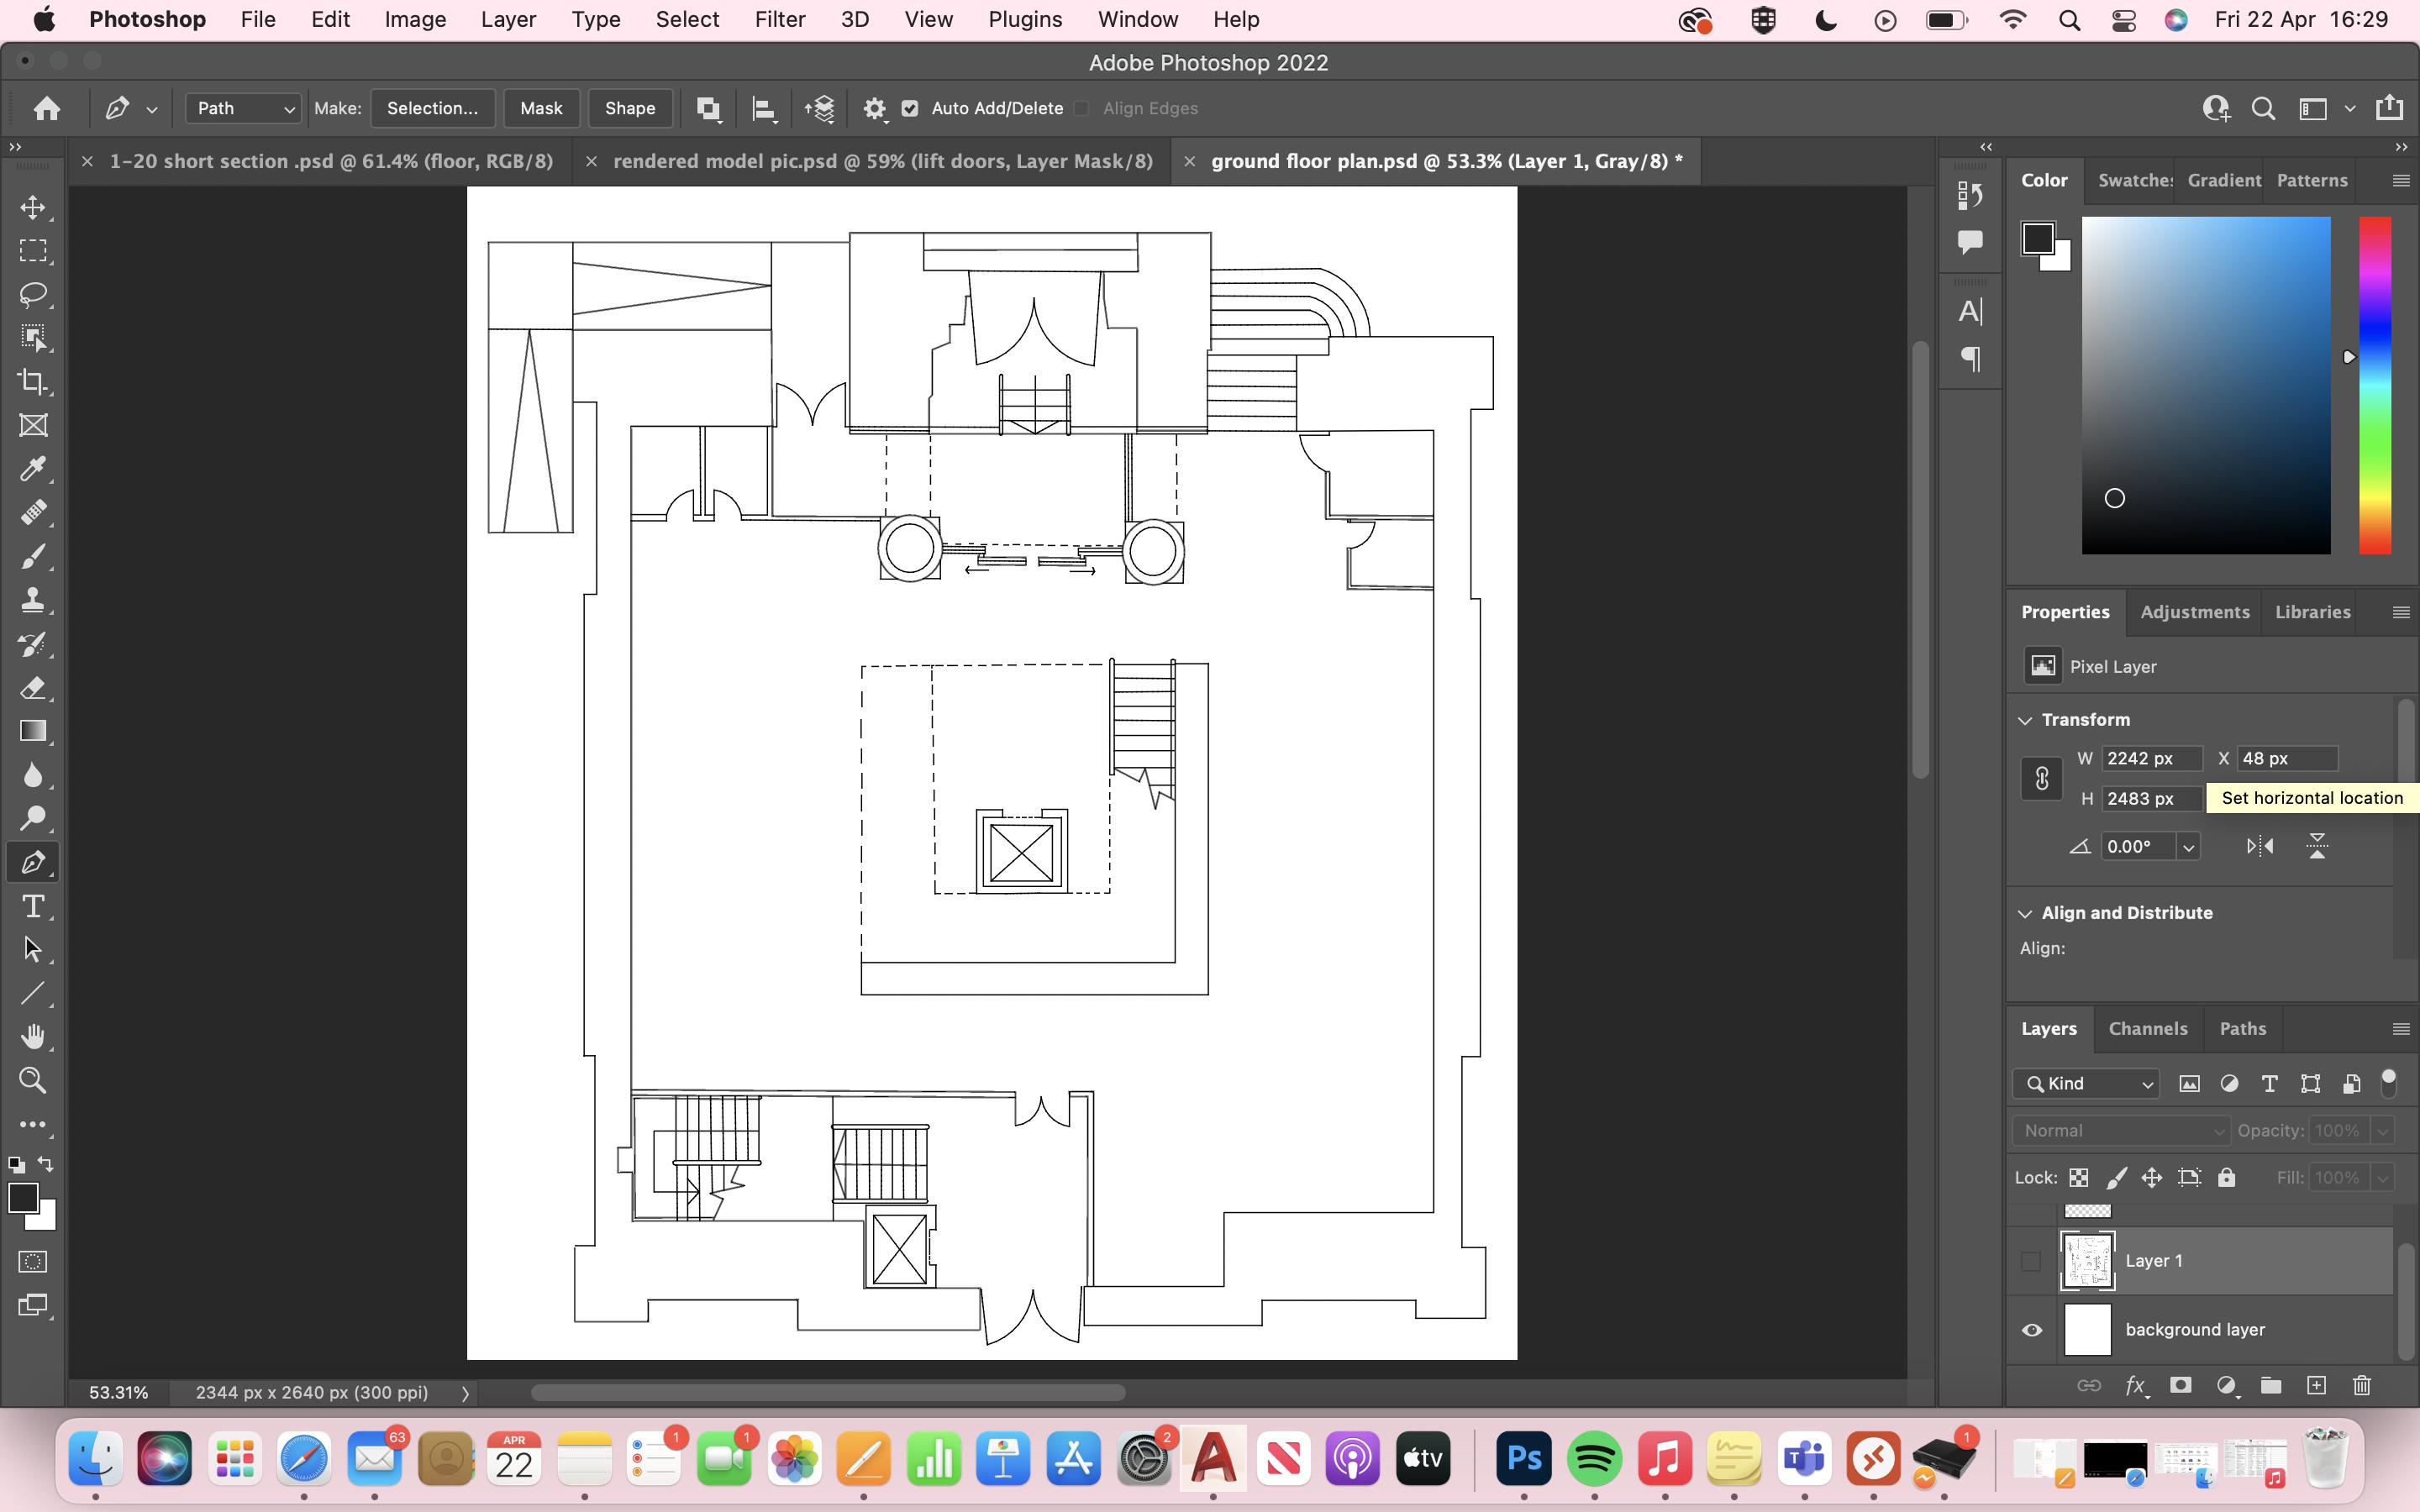Screen dimensions: 2420x1512
Task: Select the Crop tool
Action: pyautogui.click(x=33, y=381)
